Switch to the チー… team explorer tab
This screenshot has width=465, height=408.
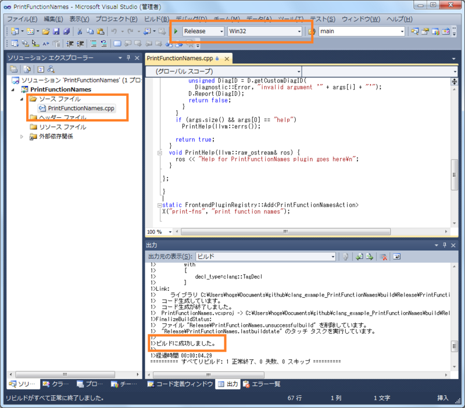click(x=124, y=384)
